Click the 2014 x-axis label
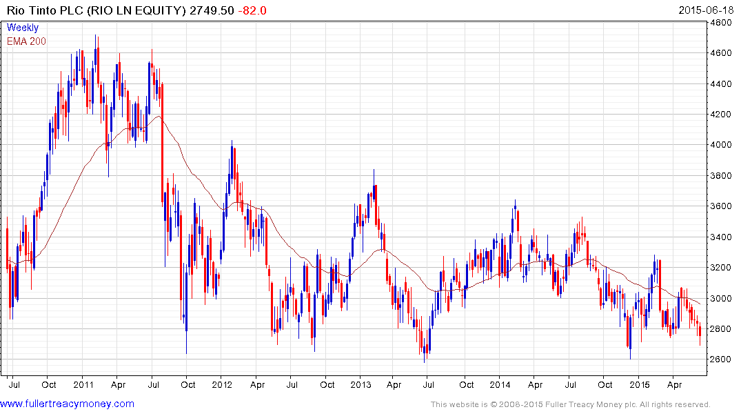Viewport: 741px width, 414px height. click(x=500, y=384)
